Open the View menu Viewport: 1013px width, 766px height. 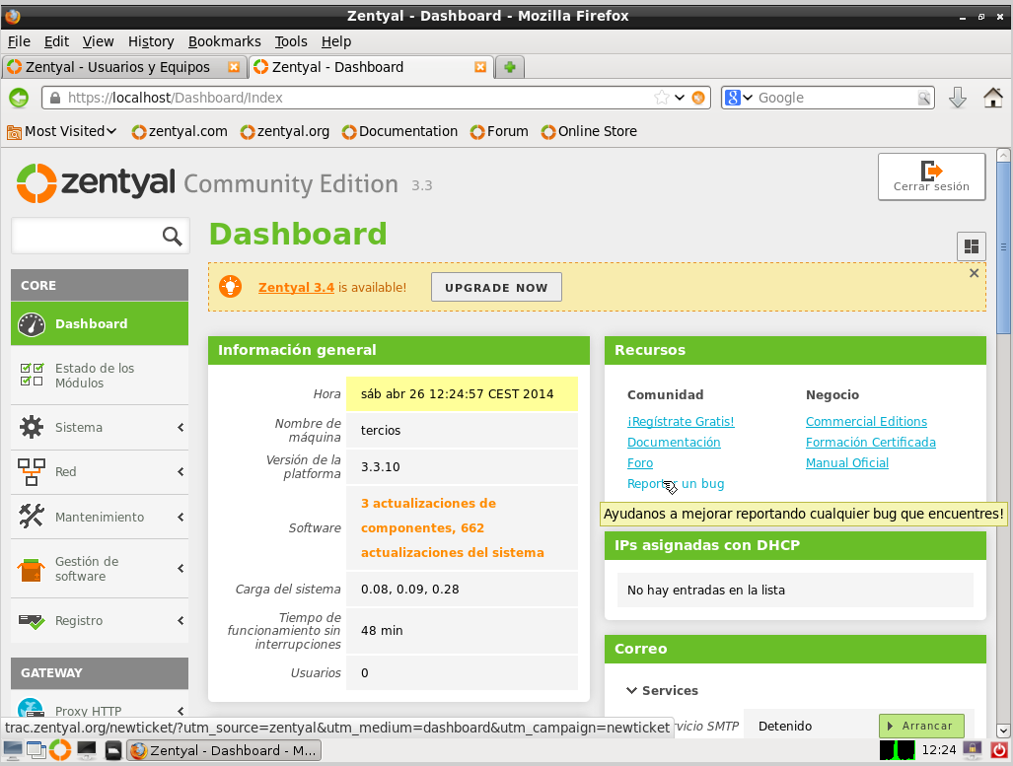(99, 41)
